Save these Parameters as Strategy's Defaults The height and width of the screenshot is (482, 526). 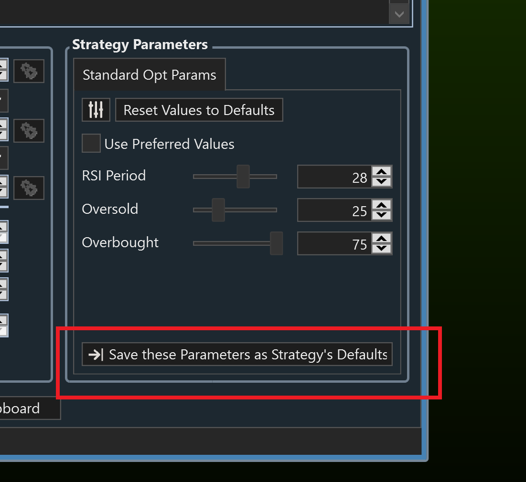coord(237,354)
